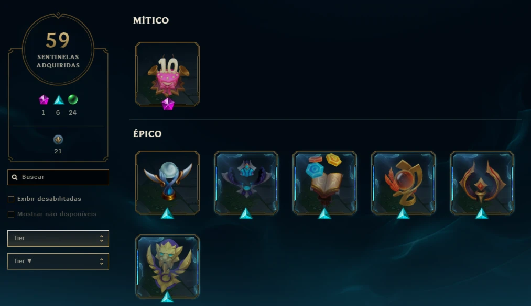
Task: Open the first Tier grouping dropdown
Action: (58, 239)
